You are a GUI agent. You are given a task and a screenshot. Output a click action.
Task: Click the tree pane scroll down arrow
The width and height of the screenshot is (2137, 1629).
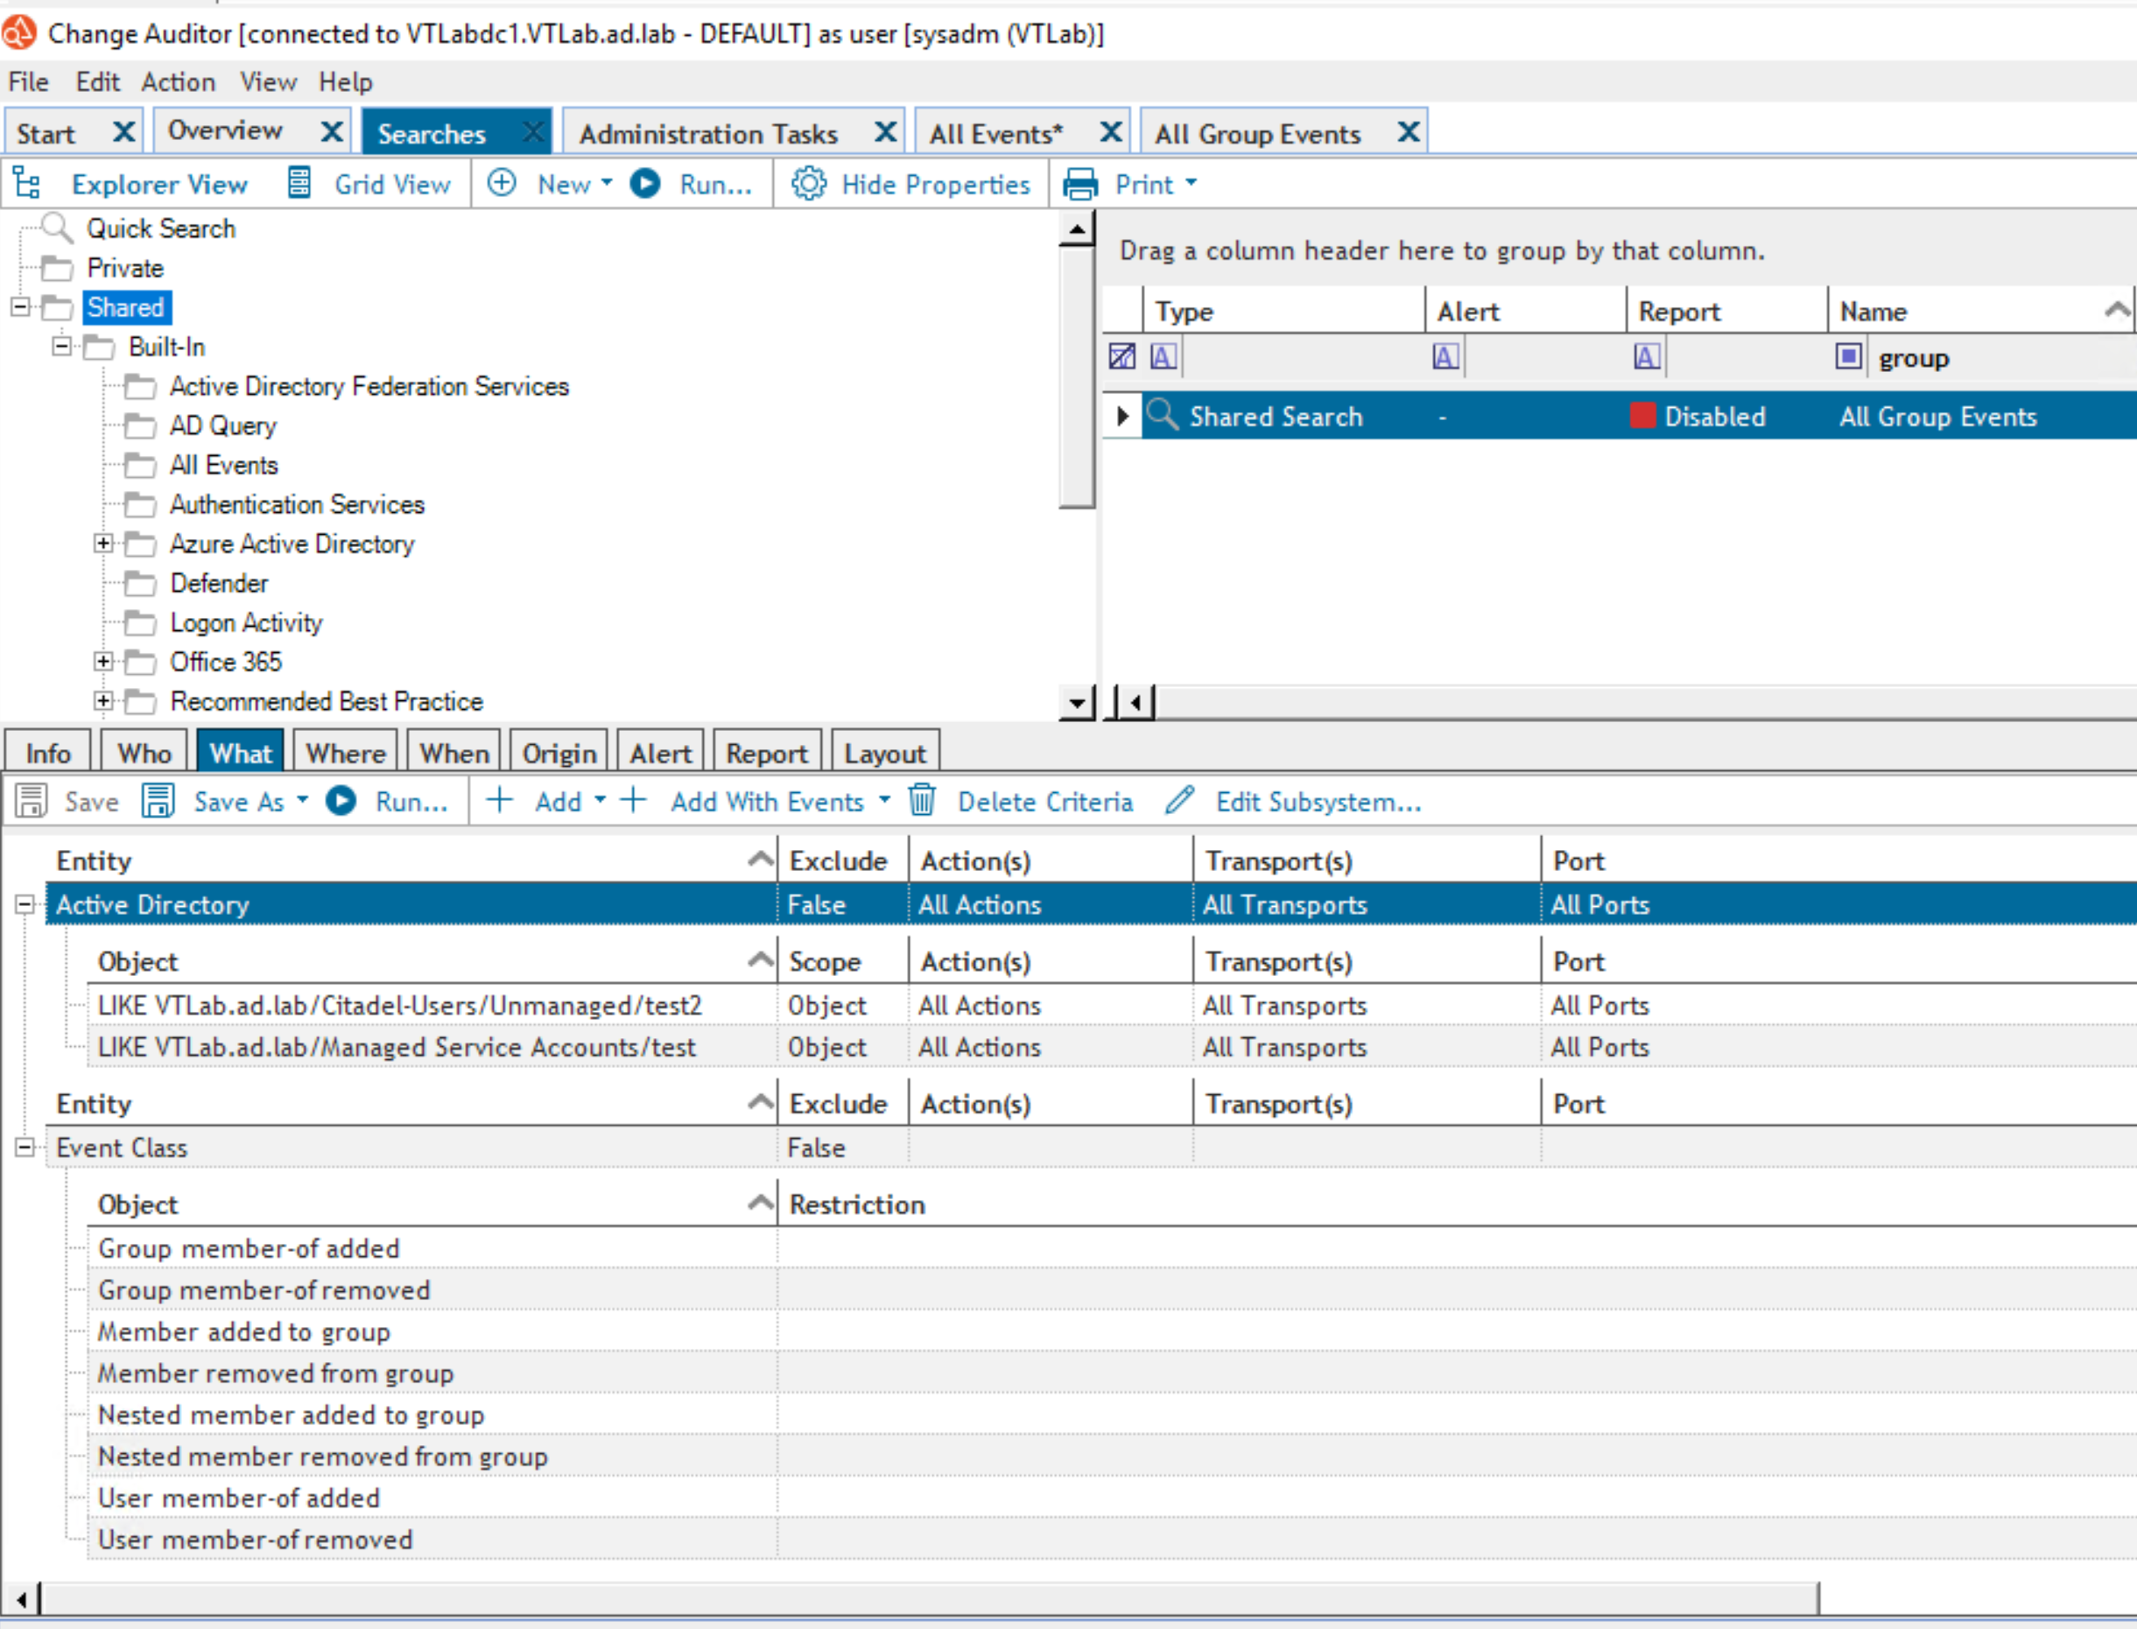point(1076,701)
